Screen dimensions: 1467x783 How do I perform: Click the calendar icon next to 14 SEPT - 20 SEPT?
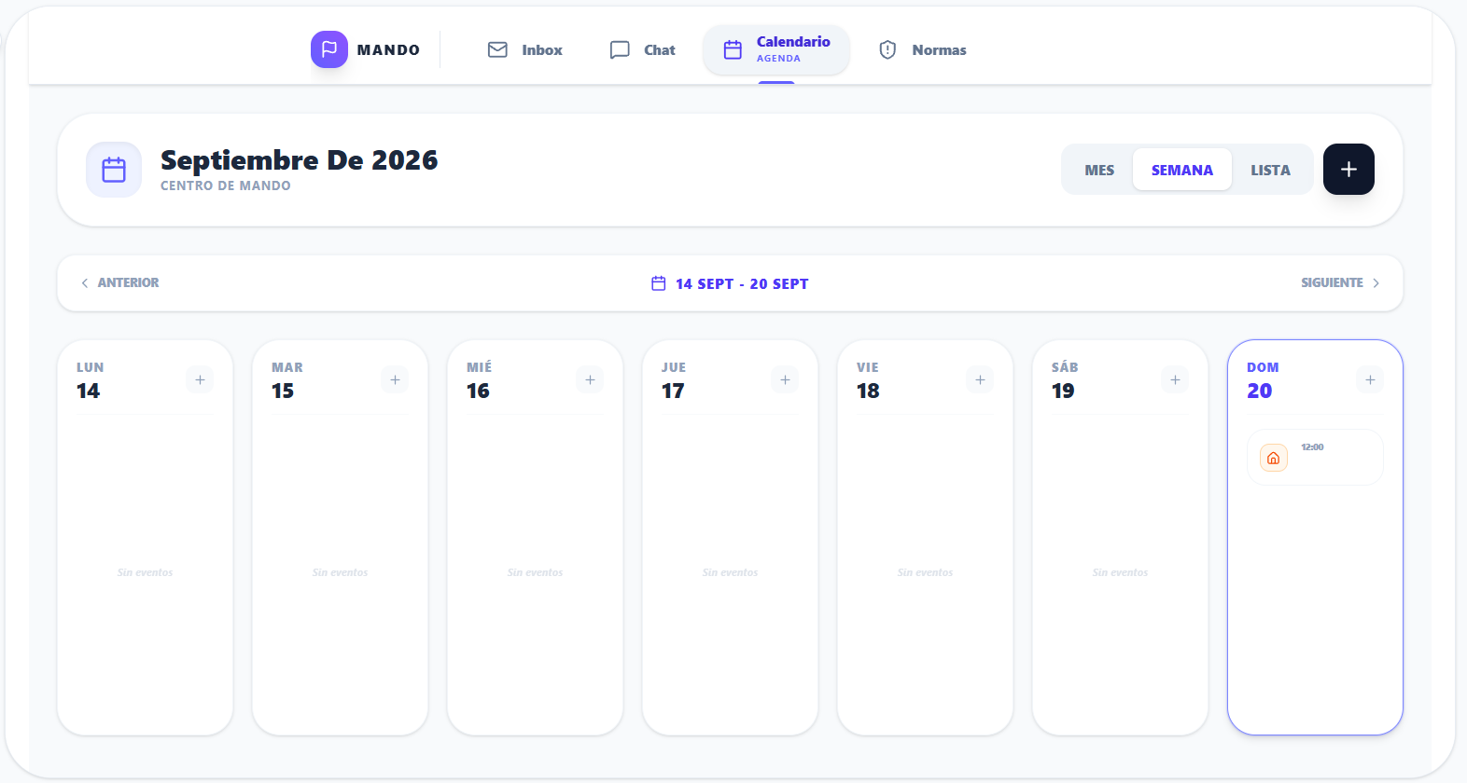tap(659, 283)
